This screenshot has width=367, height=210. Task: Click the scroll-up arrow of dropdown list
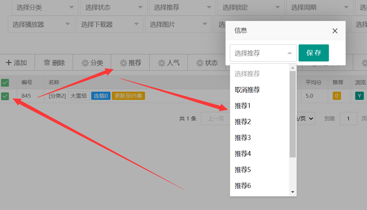pos(293,68)
